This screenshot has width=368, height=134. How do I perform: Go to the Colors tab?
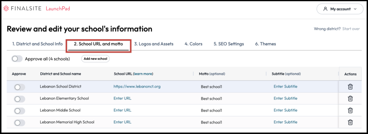click(193, 44)
